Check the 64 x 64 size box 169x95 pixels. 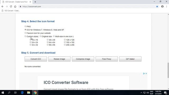pyautogui.click(x=48, y=42)
